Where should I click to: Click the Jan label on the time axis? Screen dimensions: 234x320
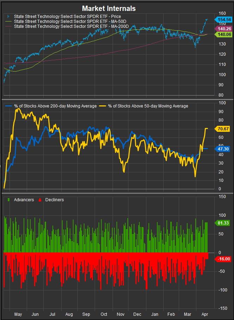[x=154, y=314]
